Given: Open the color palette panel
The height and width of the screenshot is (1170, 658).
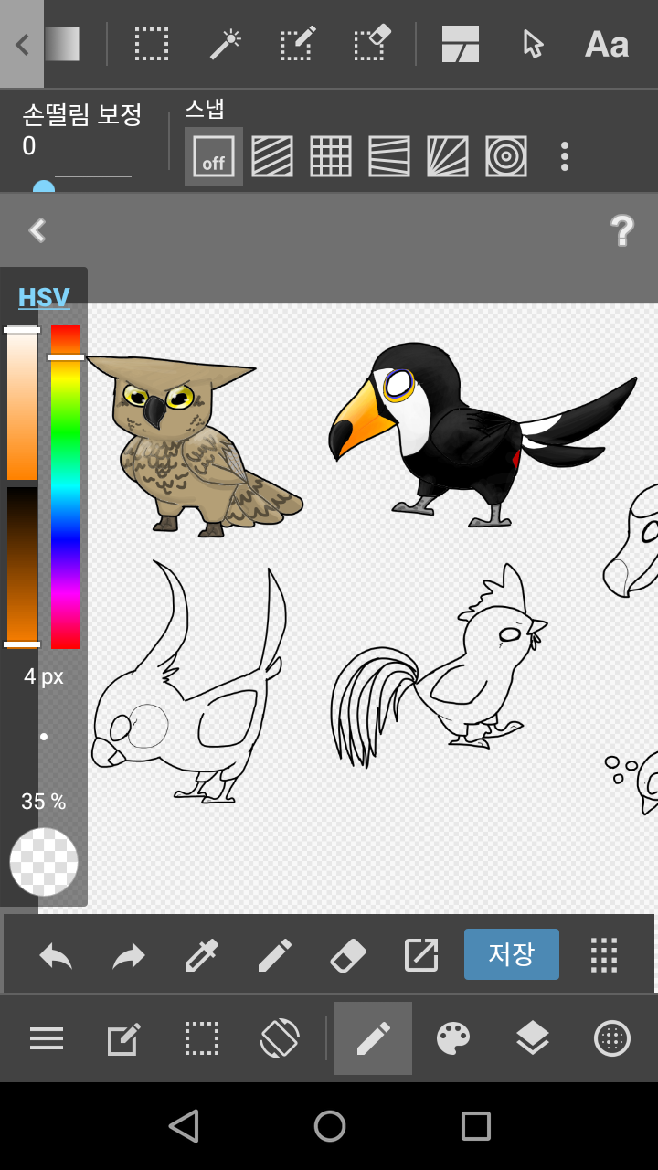Looking at the screenshot, I should (453, 1039).
